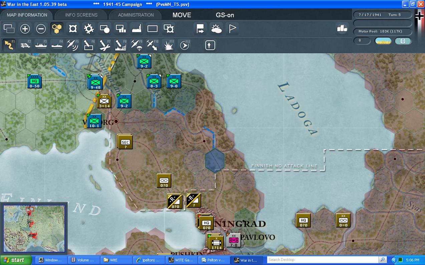This screenshot has width=425, height=265.
Task: Open the bar chart statistics icon
Action: click(342, 29)
